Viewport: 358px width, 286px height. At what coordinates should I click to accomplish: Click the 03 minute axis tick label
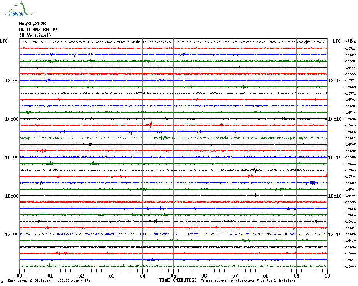click(112, 276)
